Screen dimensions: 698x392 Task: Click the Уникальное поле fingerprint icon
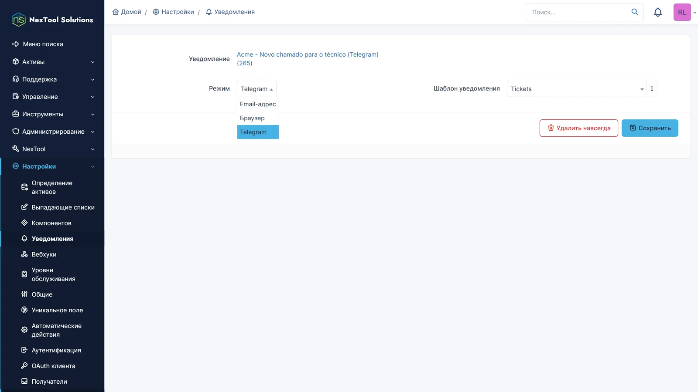click(x=24, y=310)
